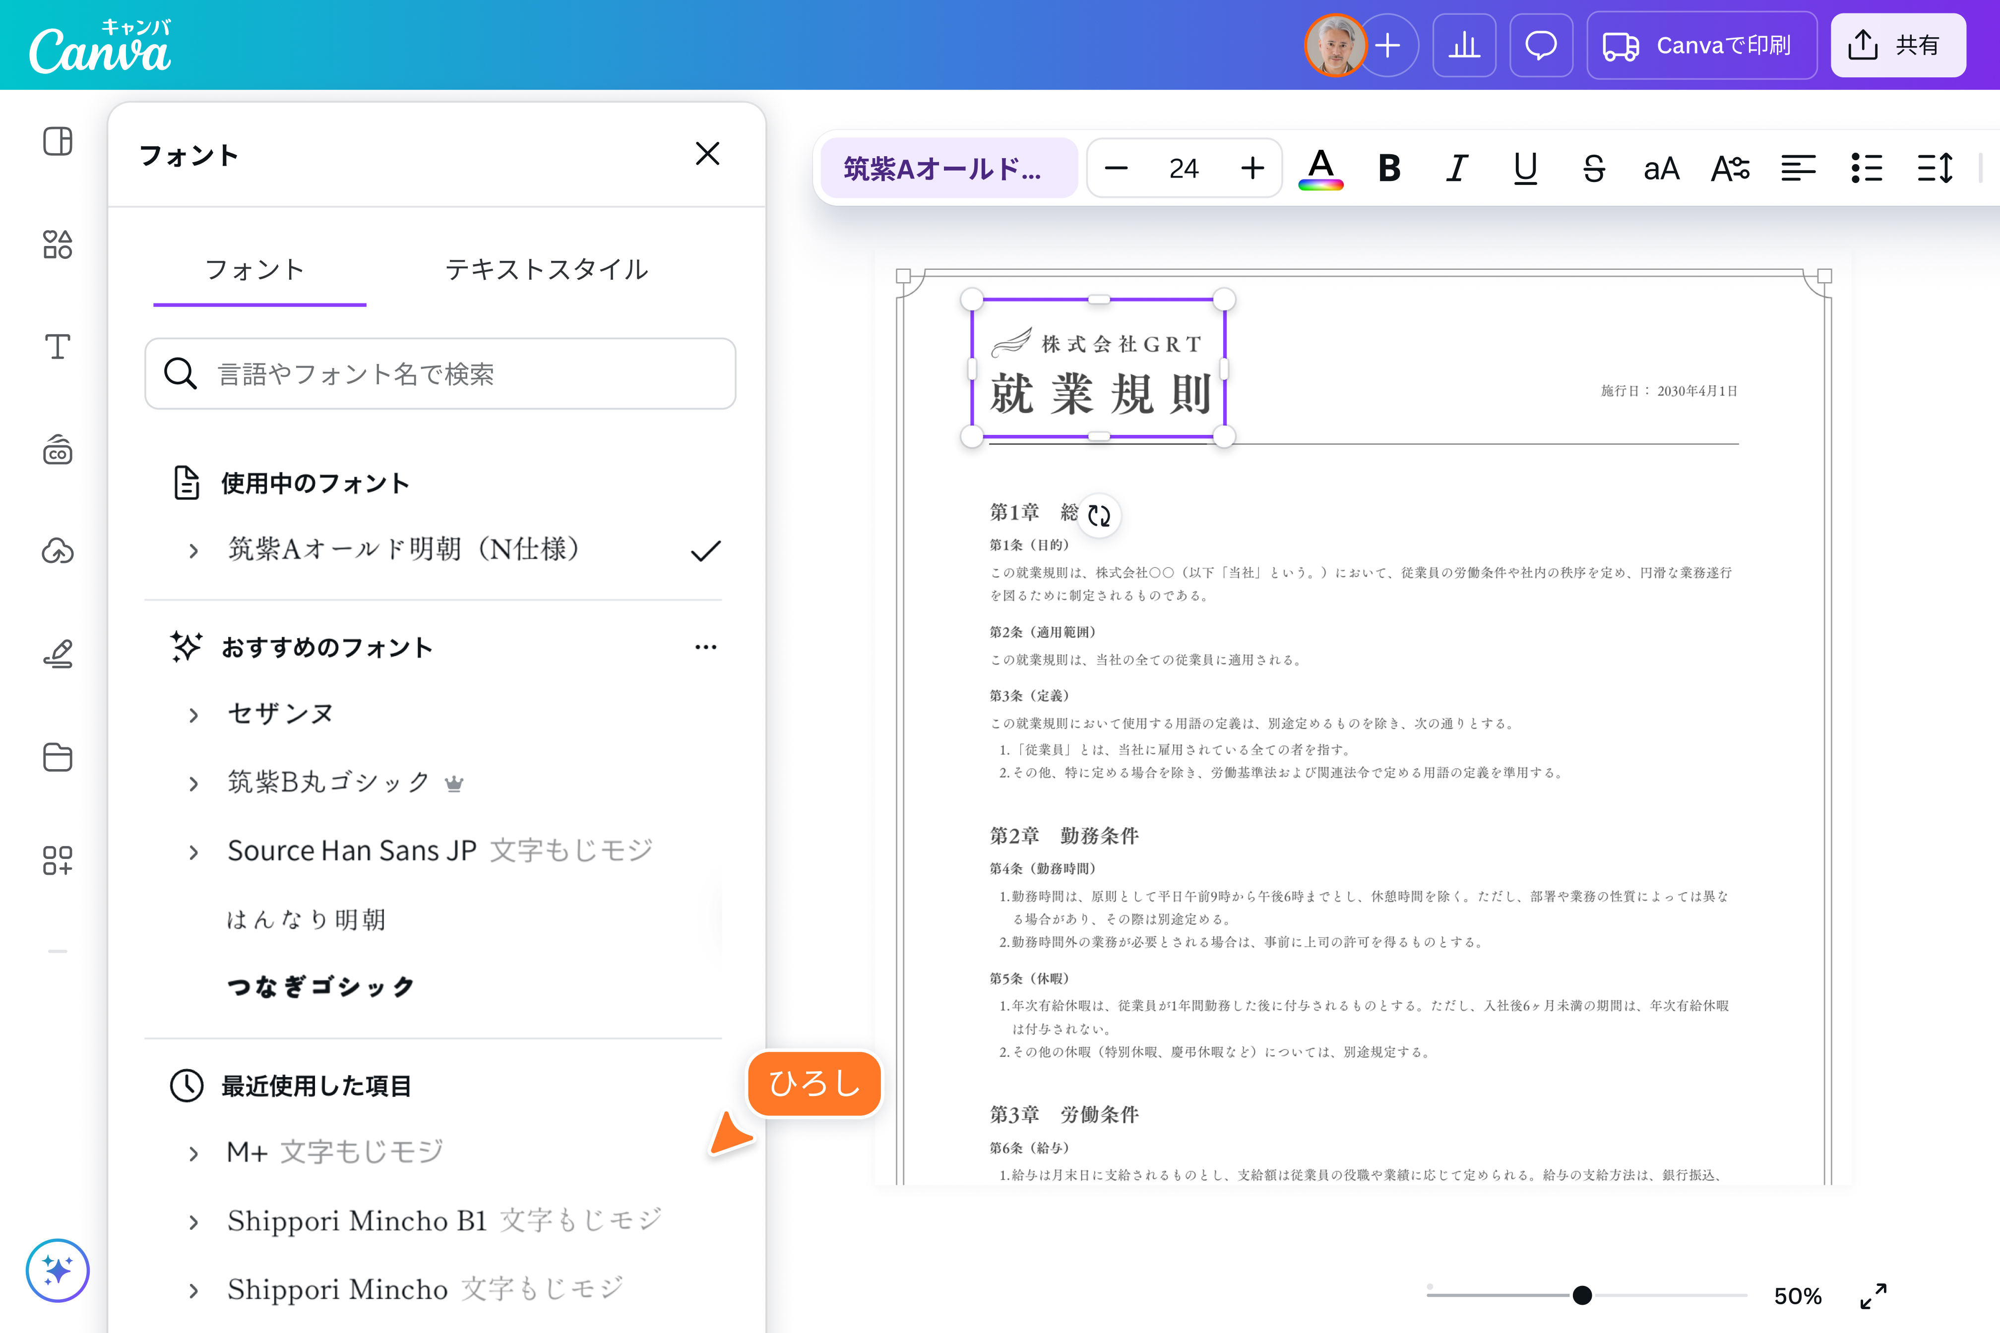
Task: Decrease the font size
Action: 1116,168
